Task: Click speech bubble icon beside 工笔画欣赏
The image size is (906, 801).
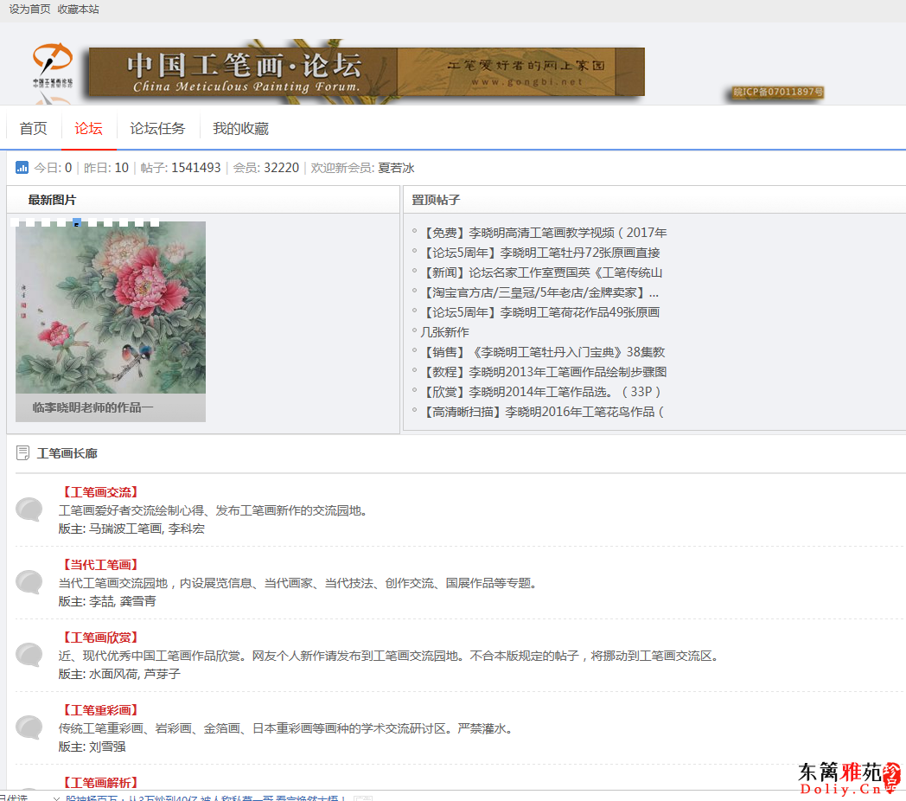Action: tap(29, 656)
